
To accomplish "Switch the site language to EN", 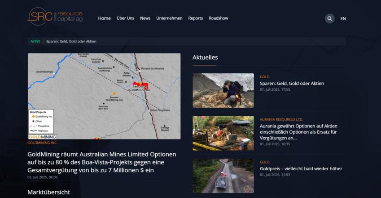I will (x=343, y=19).
